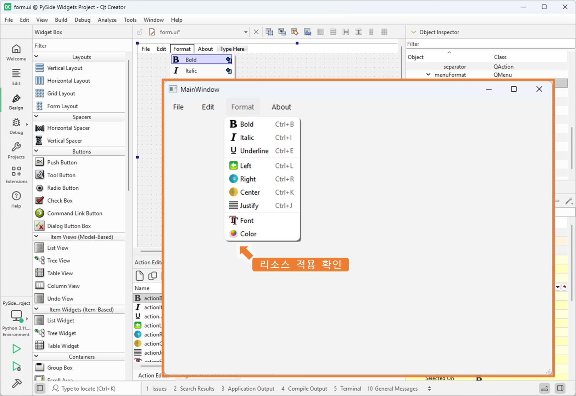The width and height of the screenshot is (576, 396).
Task: Click the Build project hammer icon
Action: pos(16,383)
